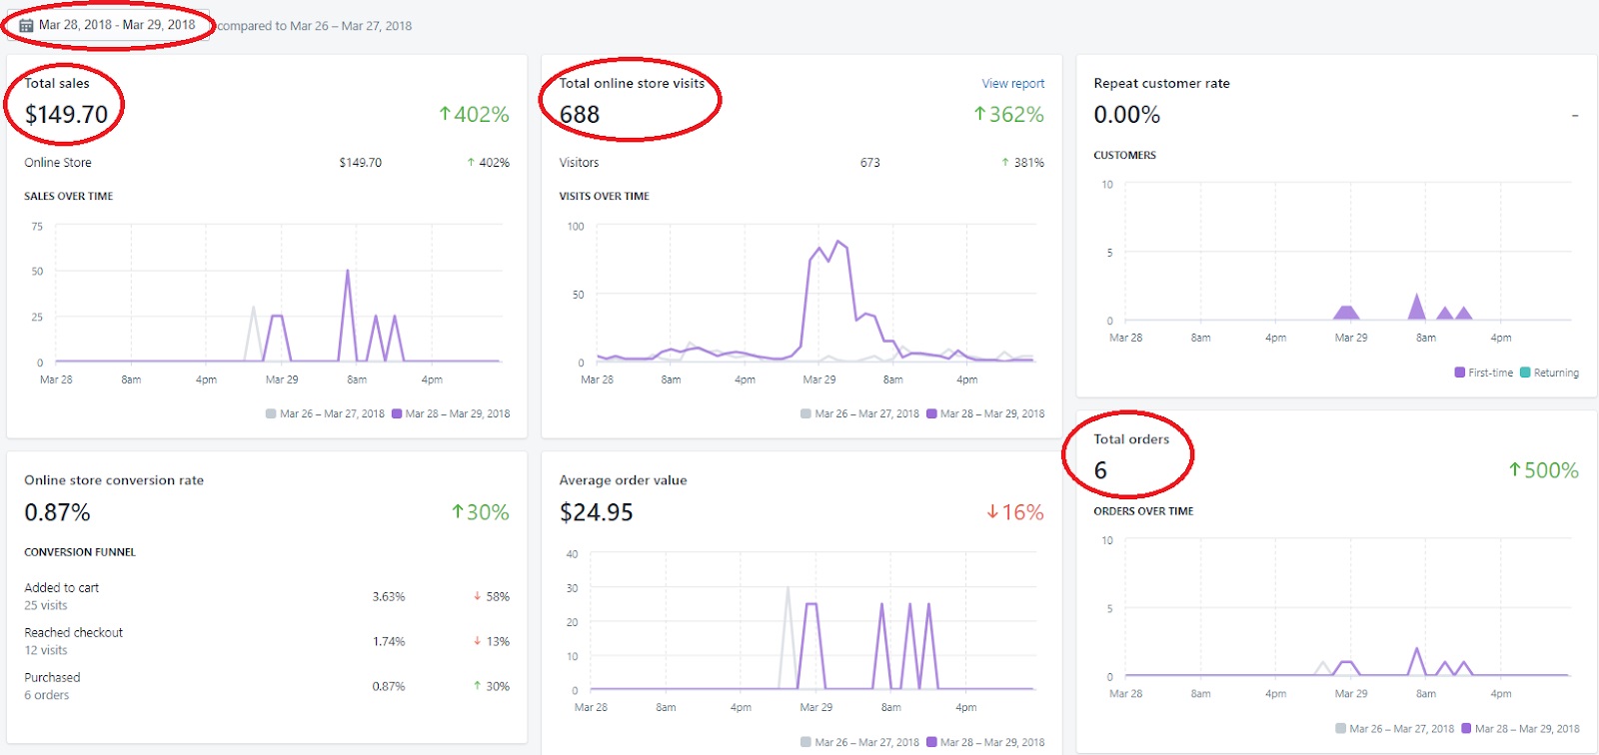
Task: Click the Repeat customer rate heading
Action: (x=1162, y=84)
